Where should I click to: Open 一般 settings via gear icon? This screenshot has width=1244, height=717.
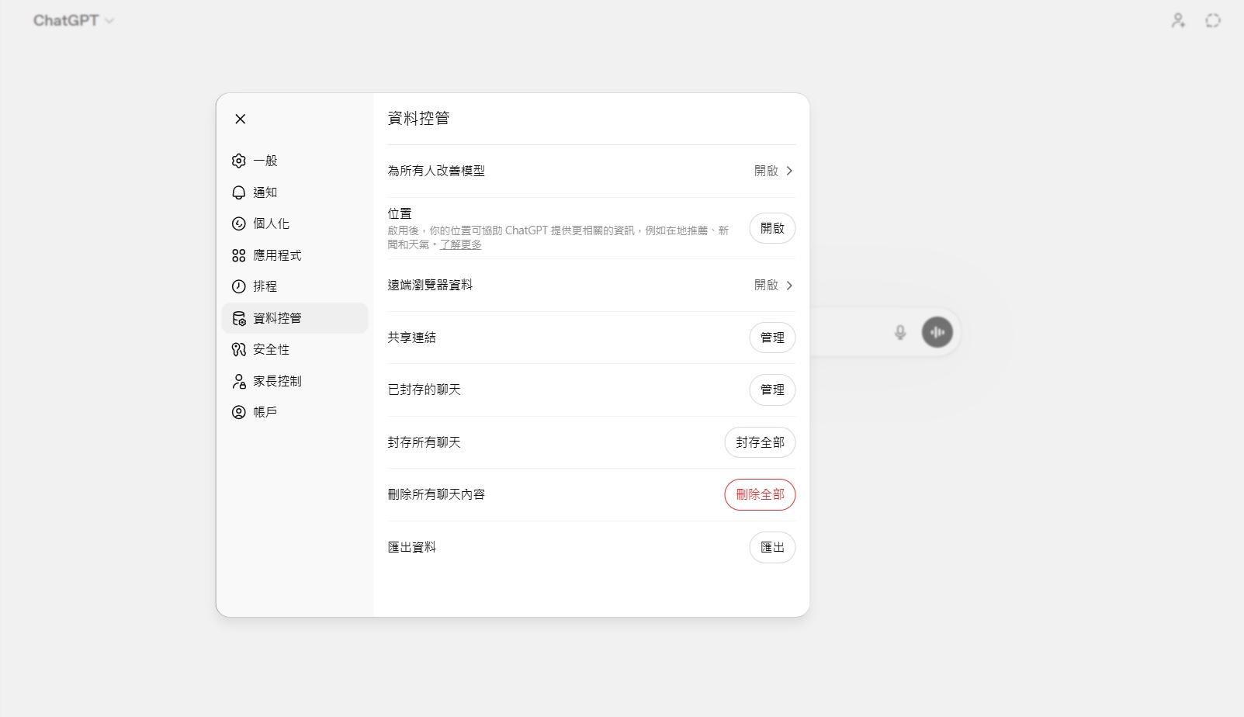(239, 161)
